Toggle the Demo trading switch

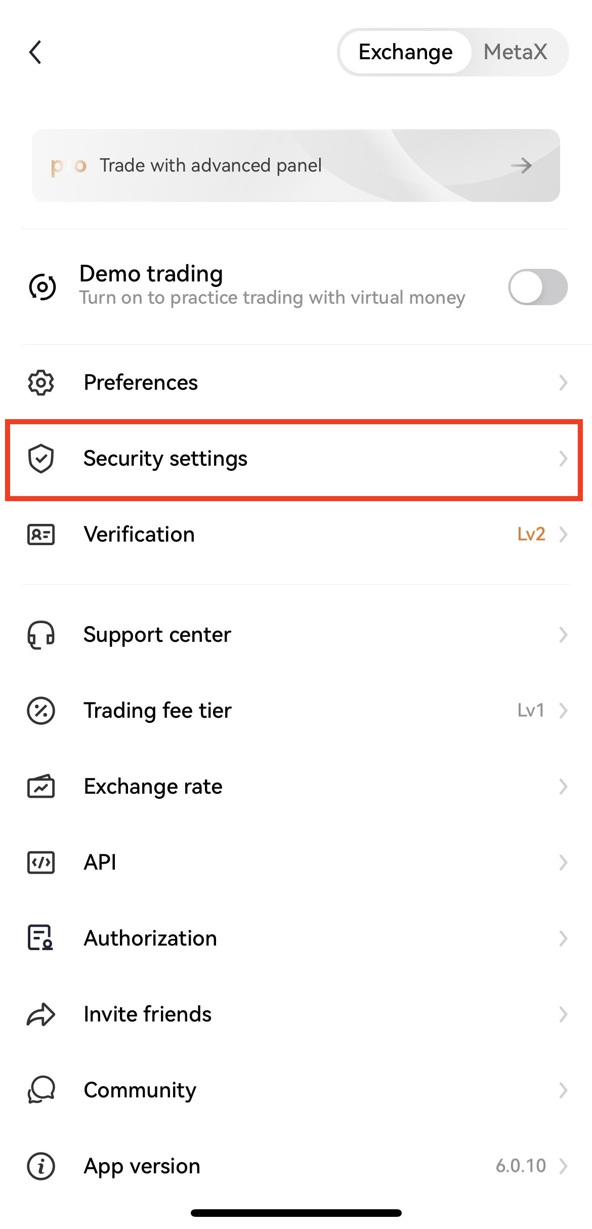tap(538, 287)
